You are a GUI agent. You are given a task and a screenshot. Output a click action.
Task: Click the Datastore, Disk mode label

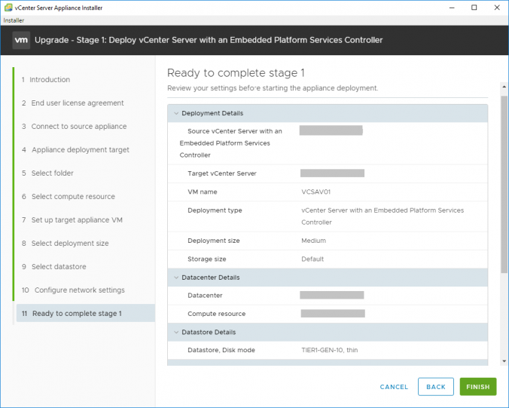pos(221,350)
